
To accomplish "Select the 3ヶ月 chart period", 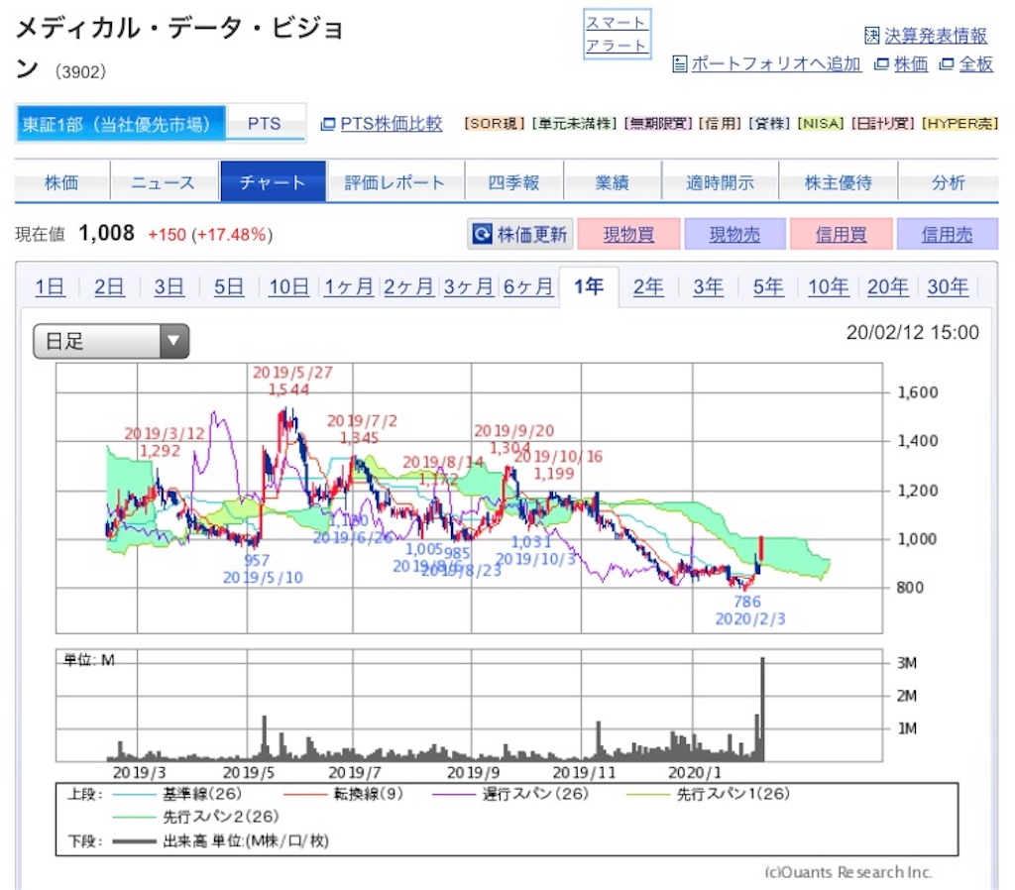I will (469, 286).
